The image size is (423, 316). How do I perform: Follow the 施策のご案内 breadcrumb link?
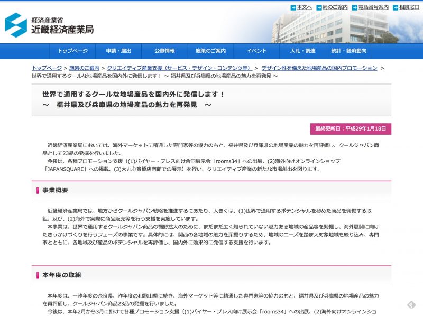[x=84, y=68]
